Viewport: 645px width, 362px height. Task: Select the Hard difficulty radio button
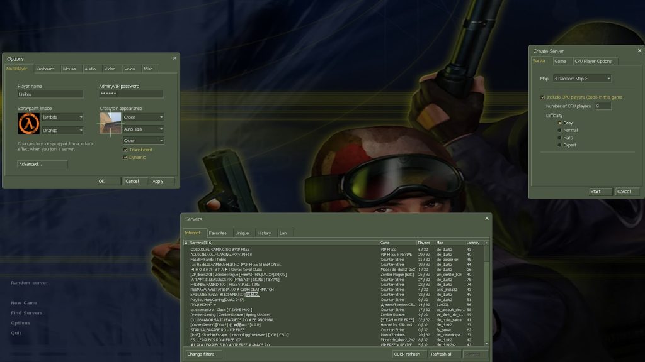559,138
